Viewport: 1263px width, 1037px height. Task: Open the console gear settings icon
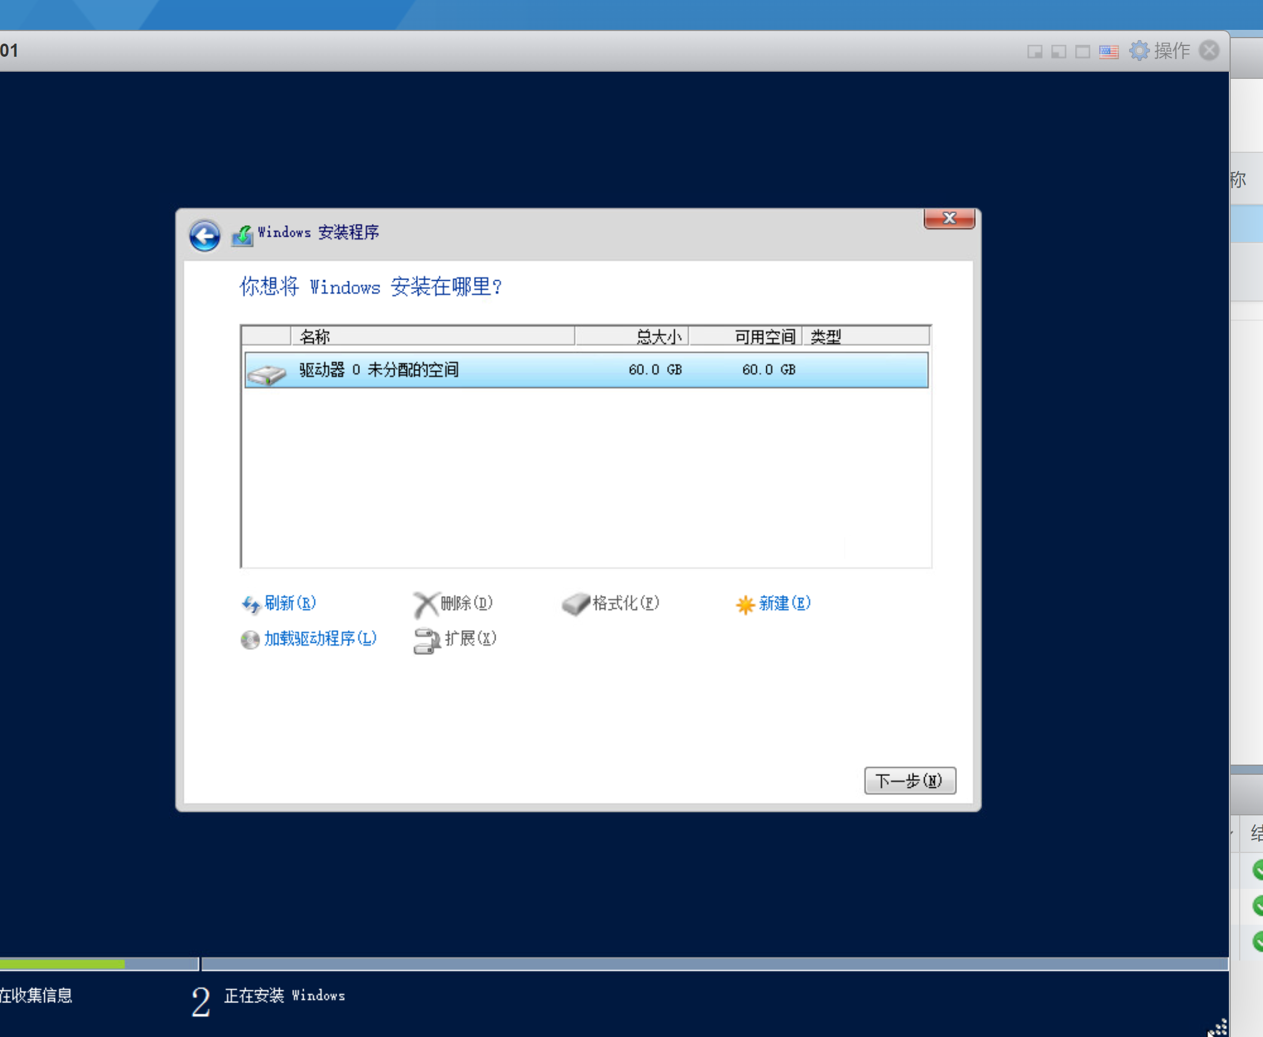click(x=1139, y=51)
